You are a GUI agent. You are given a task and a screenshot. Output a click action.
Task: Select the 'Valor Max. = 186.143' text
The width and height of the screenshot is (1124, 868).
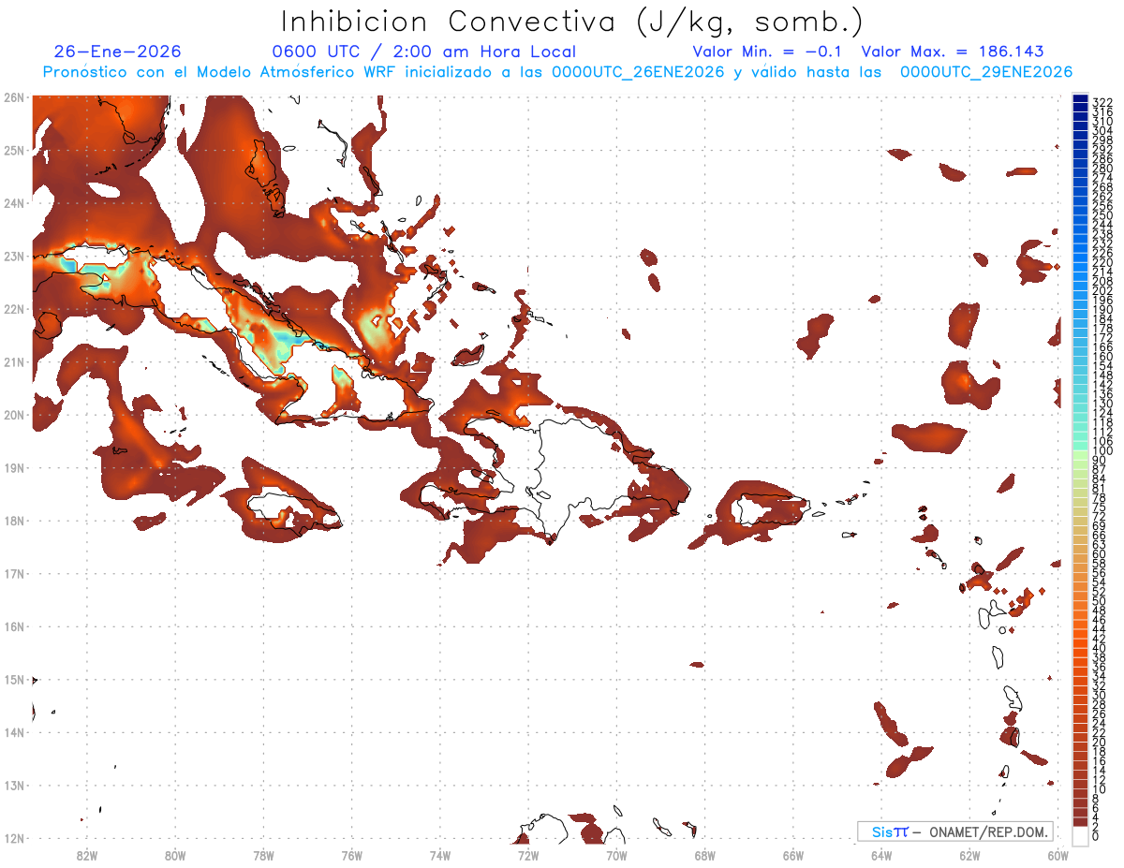[953, 51]
